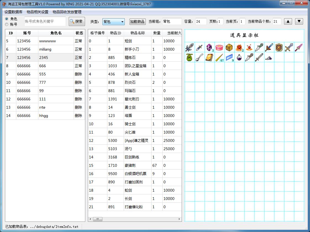Select the yellow porcupine quill icon showing 67
Viewport: 310px width, 232px height.
[219, 58]
